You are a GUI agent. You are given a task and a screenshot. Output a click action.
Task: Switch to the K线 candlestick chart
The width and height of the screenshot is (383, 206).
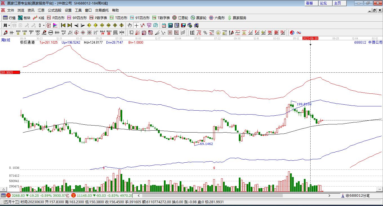point(39,18)
